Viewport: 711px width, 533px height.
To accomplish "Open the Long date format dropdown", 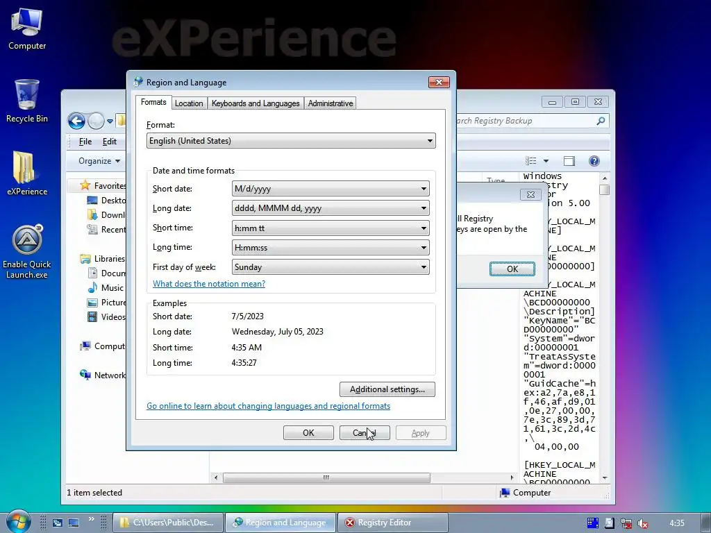I will [x=331, y=208].
